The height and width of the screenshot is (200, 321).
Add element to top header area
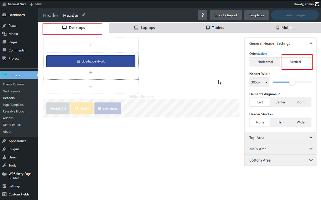click(x=91, y=45)
